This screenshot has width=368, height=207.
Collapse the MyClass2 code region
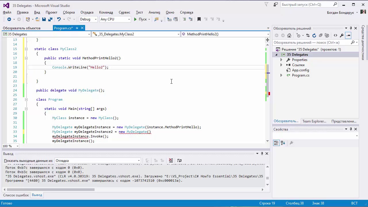click(26, 49)
